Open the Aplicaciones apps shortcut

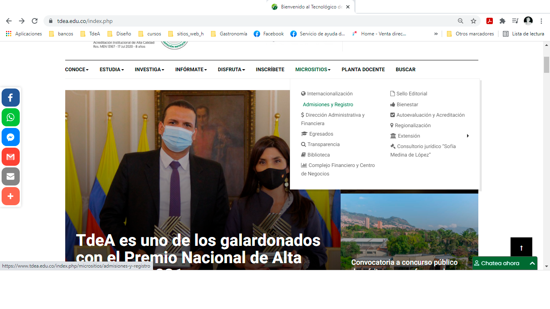click(x=24, y=34)
